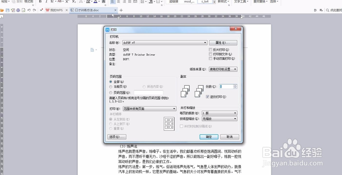Image resolution: width=342 pixels, height=175 pixels.
Task: Click the 点此查找 search field
Action: [336, 10]
